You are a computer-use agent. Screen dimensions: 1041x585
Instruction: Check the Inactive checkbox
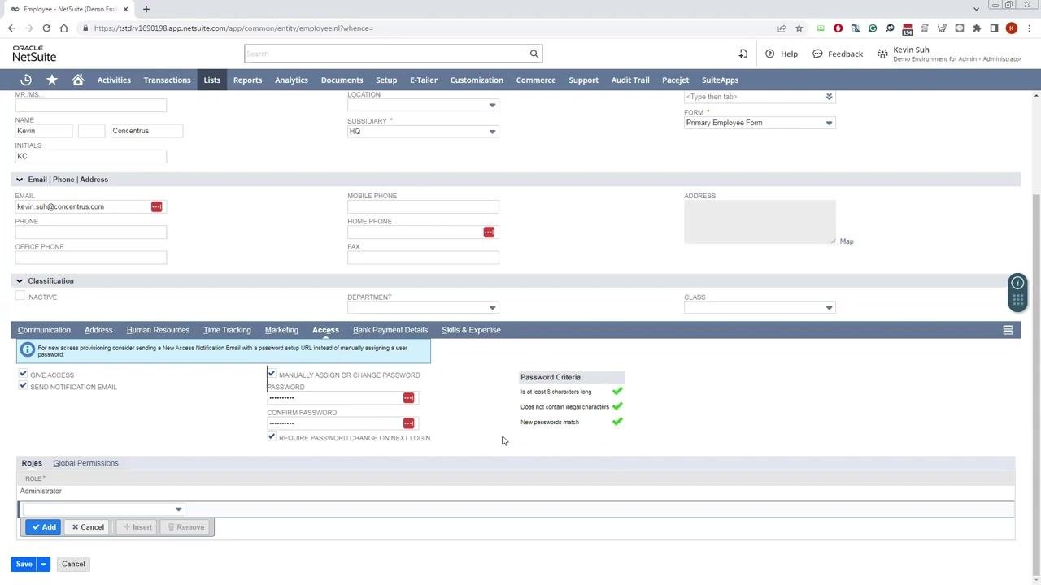pos(20,296)
